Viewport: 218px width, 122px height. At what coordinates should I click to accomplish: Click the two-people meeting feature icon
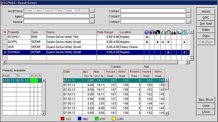click(x=173, y=32)
